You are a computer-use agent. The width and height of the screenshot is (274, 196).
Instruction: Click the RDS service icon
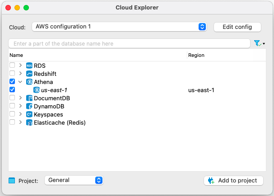(x=29, y=65)
